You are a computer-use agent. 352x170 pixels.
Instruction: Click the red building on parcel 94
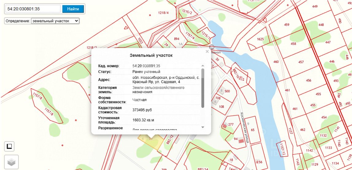click(241, 141)
